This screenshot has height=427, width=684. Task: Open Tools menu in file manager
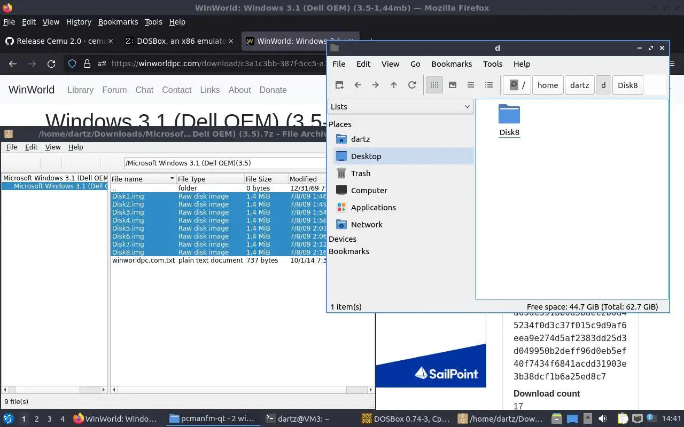(x=493, y=64)
